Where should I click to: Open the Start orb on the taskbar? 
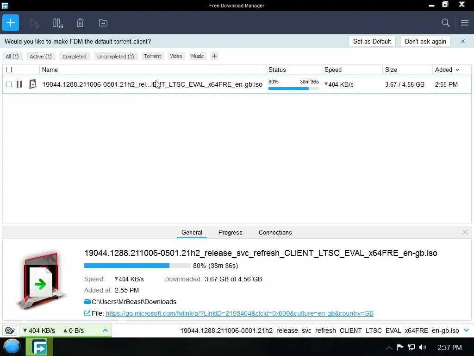tap(12, 347)
